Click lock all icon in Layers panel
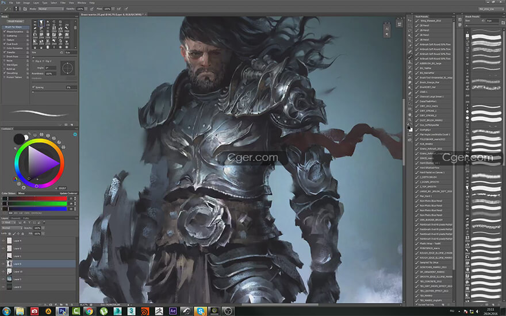The image size is (506, 316). (22, 233)
